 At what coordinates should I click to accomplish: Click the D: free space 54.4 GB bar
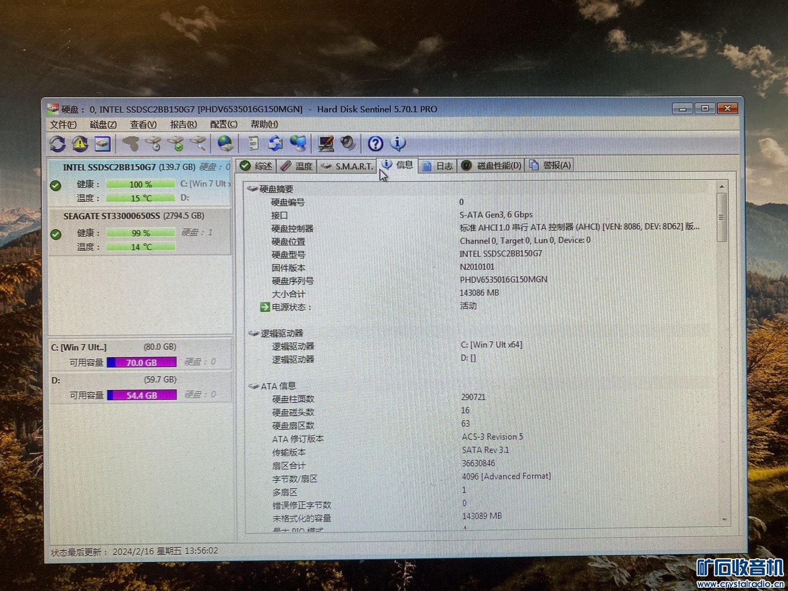point(142,395)
